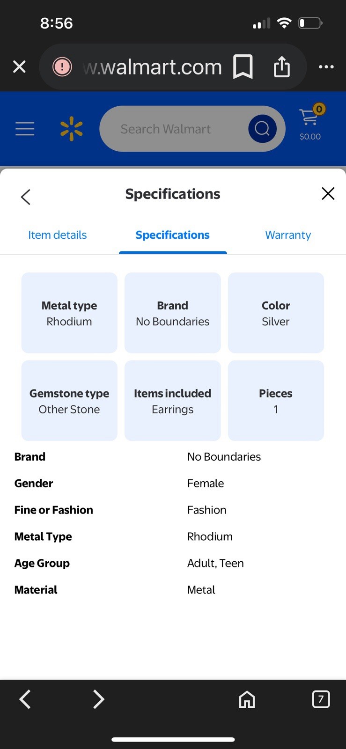Click the search magnifier button
This screenshot has width=346, height=749.
coord(262,129)
